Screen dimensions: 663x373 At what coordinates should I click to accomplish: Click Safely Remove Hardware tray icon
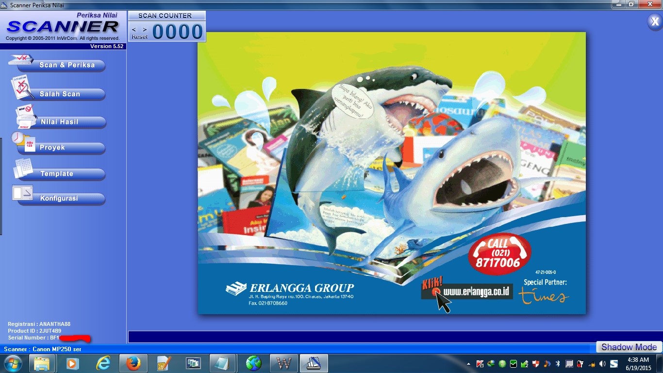click(x=524, y=364)
